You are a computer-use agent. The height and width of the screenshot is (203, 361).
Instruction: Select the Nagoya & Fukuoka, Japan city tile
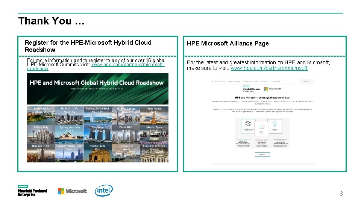(x=69, y=153)
